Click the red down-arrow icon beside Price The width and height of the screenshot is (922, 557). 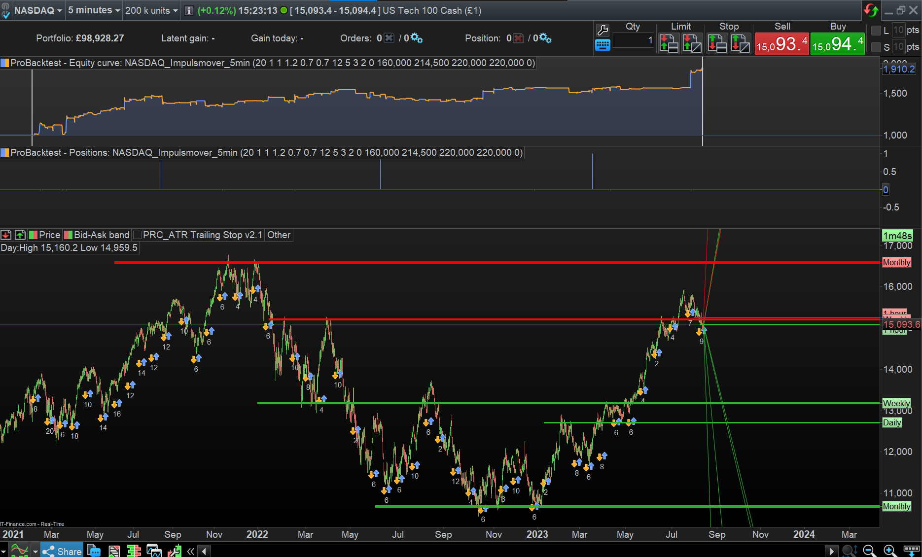point(6,235)
